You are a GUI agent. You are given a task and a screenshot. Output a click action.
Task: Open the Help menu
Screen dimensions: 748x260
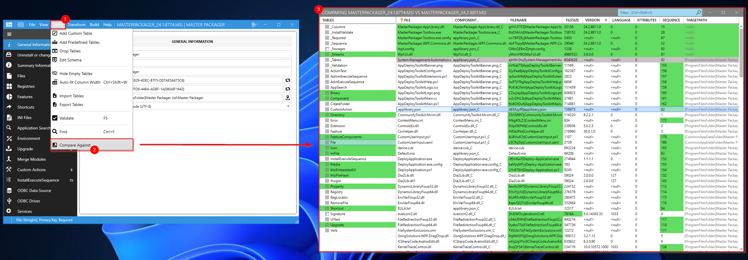(107, 25)
